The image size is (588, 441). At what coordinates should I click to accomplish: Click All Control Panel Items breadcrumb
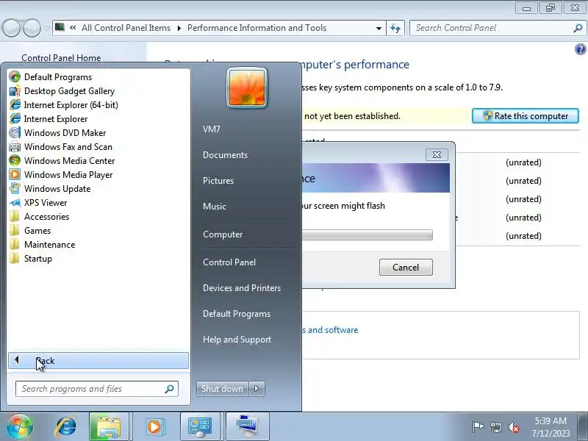point(126,28)
